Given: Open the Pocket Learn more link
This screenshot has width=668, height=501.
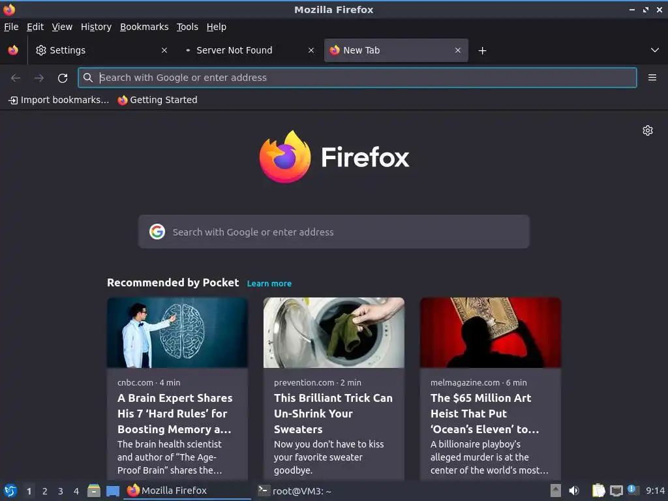Looking at the screenshot, I should click(269, 284).
